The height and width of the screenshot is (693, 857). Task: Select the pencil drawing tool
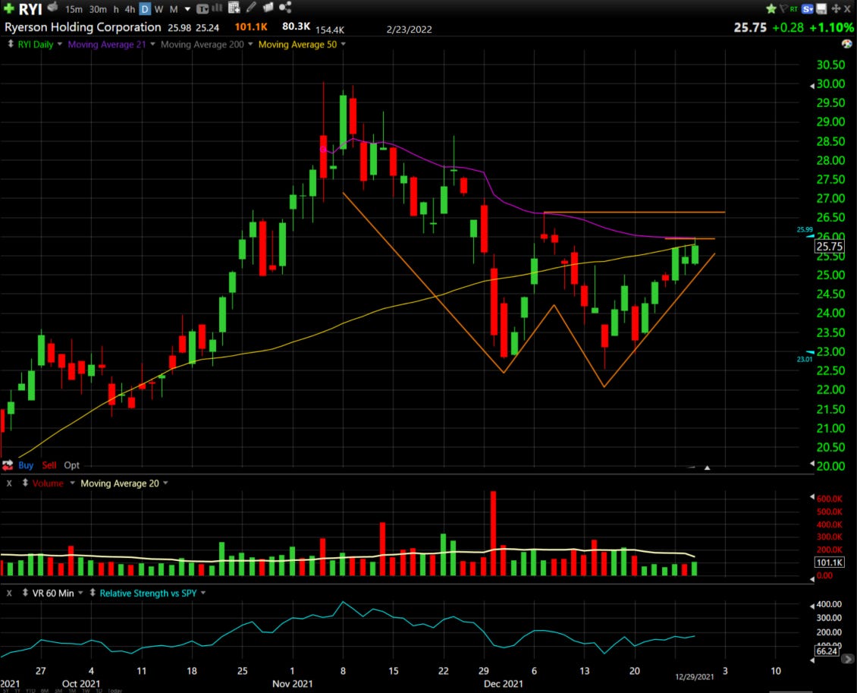pyautogui.click(x=251, y=7)
